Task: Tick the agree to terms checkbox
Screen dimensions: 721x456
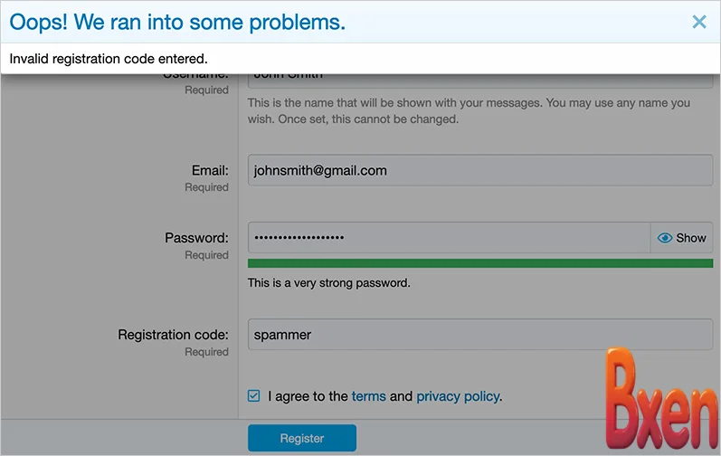Action: click(254, 396)
